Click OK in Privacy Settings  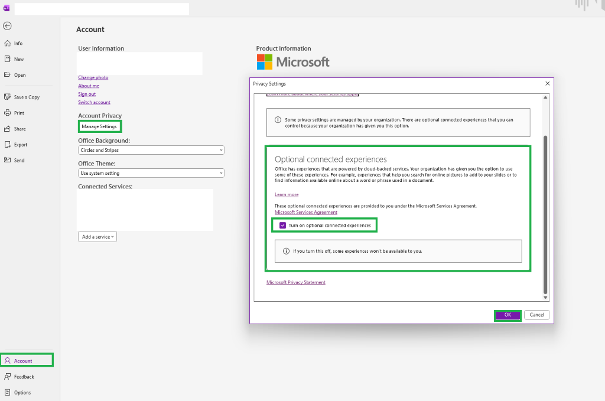[508, 315]
